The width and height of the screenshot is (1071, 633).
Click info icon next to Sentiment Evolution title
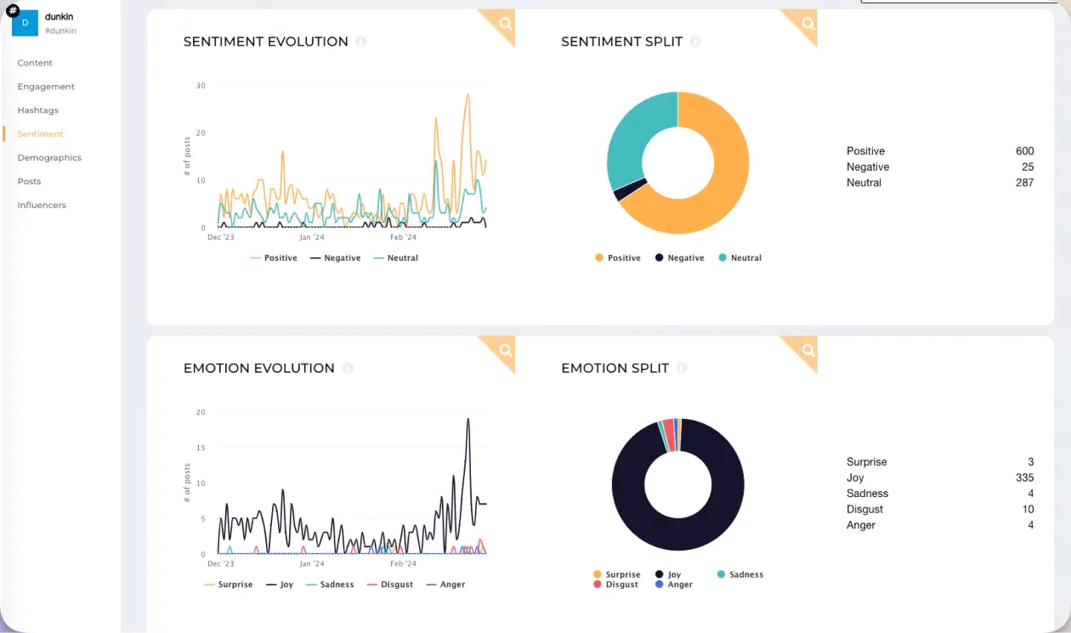pos(361,42)
